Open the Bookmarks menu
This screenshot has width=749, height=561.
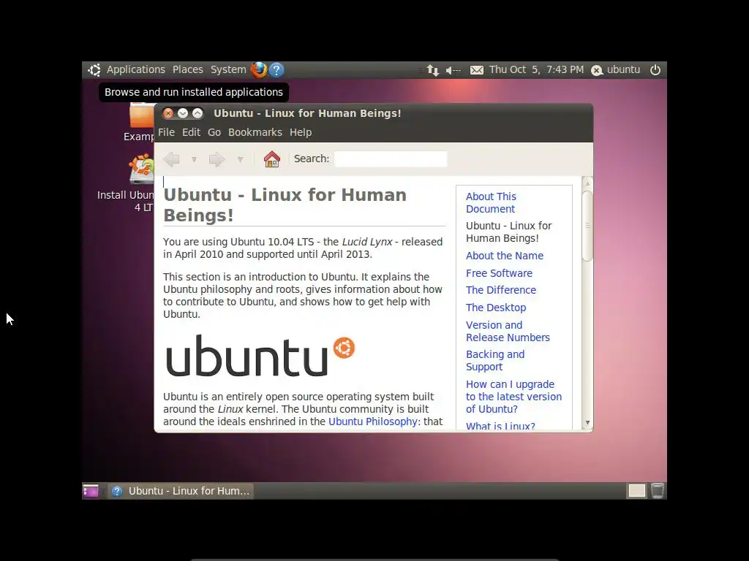(255, 132)
